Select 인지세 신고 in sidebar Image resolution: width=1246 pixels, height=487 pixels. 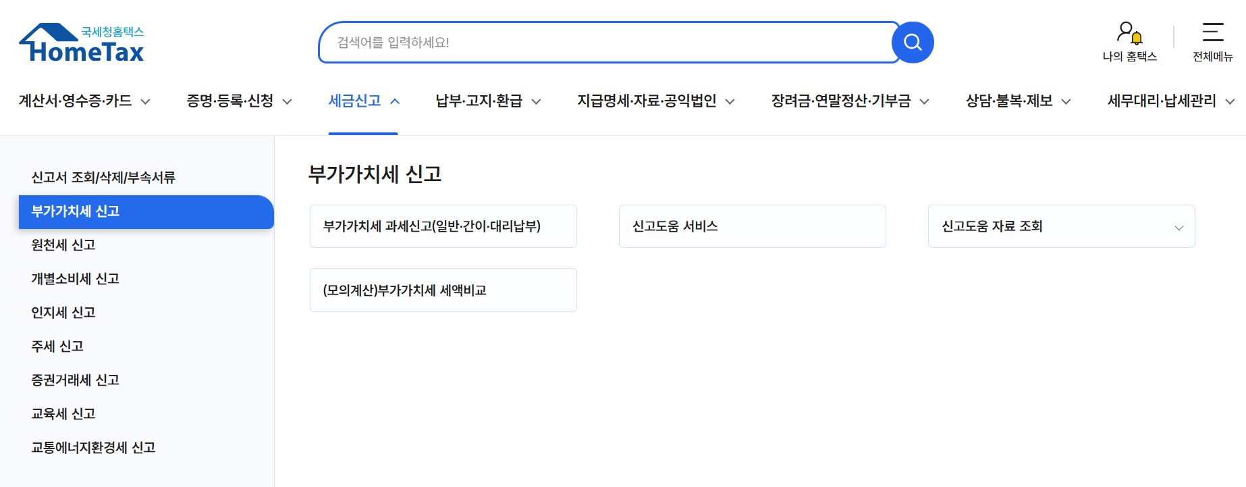63,313
